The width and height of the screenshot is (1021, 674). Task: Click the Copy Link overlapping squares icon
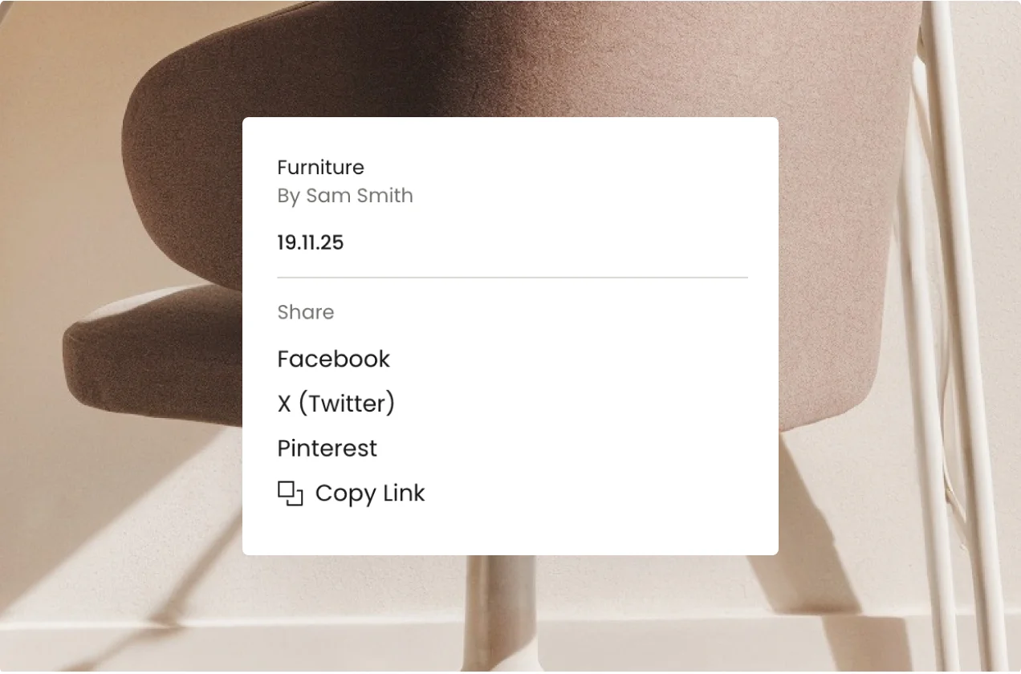pyautogui.click(x=290, y=493)
